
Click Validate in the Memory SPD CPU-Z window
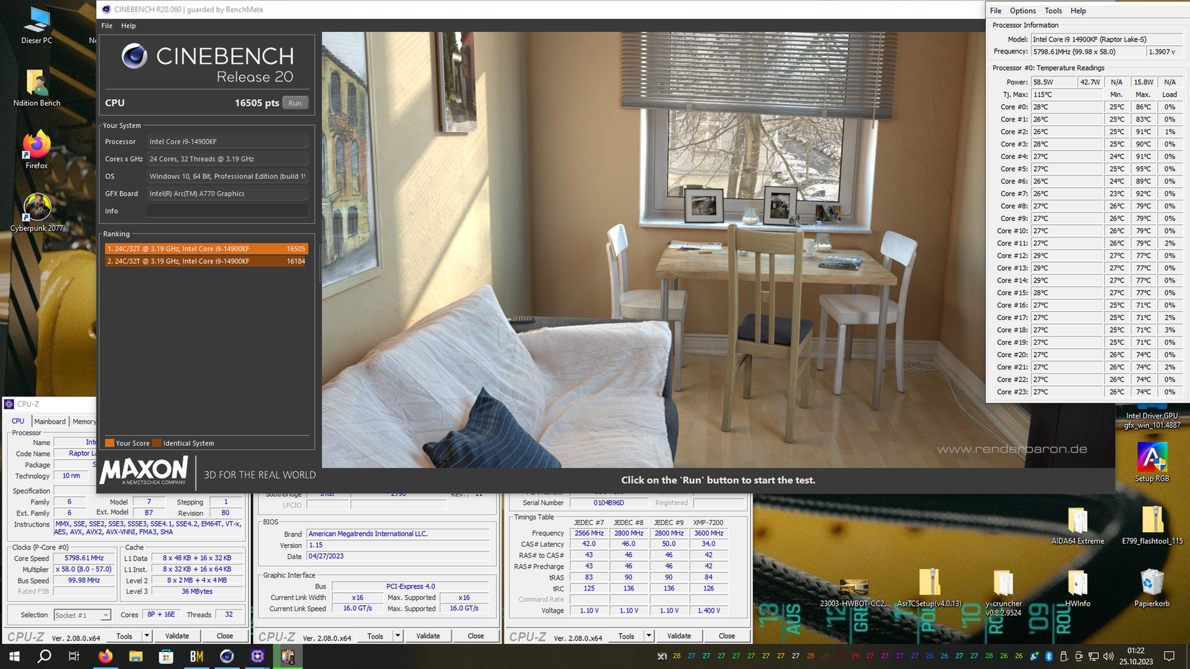[679, 636]
